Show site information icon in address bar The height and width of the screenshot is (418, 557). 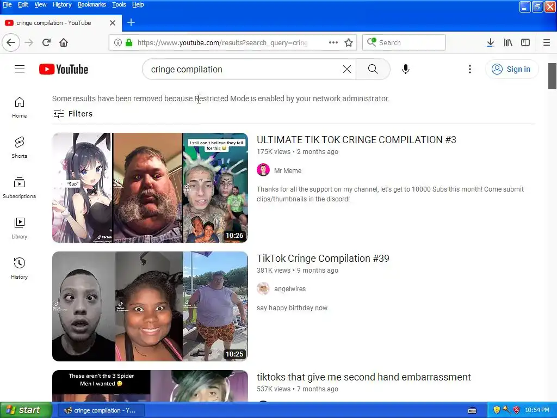coord(118,42)
